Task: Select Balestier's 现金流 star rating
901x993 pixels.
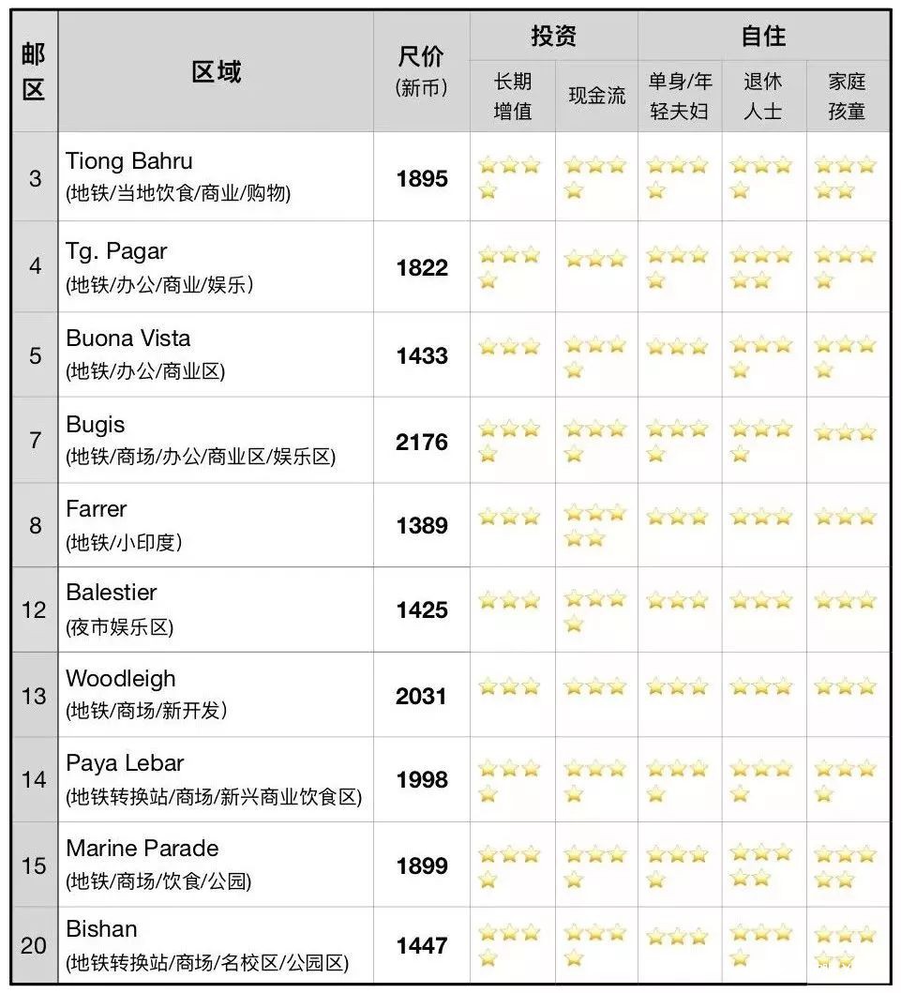Action: tap(595, 610)
